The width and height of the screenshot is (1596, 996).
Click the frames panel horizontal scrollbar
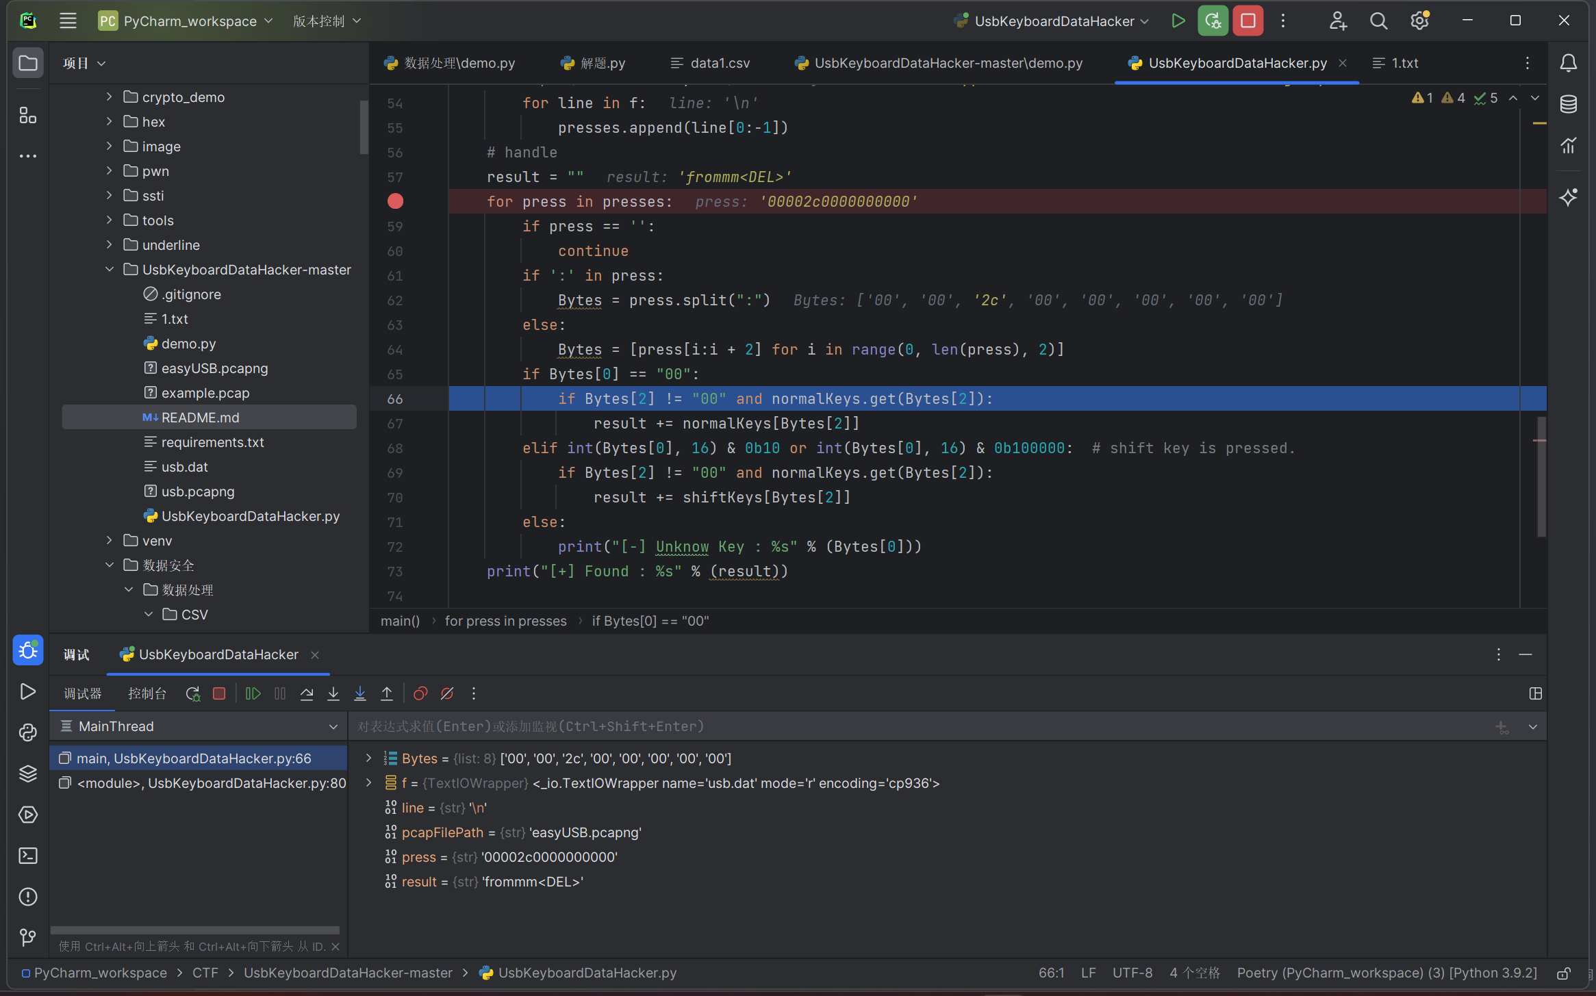pyautogui.click(x=195, y=930)
